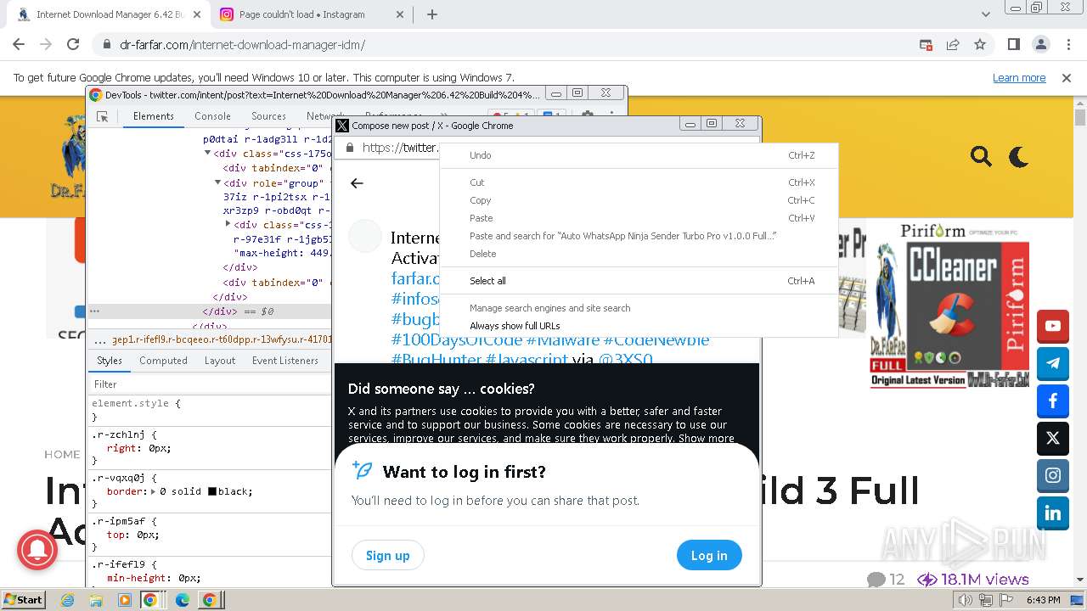Choose Paste in the context menu
Image resolution: width=1087 pixels, height=611 pixels.
point(639,218)
